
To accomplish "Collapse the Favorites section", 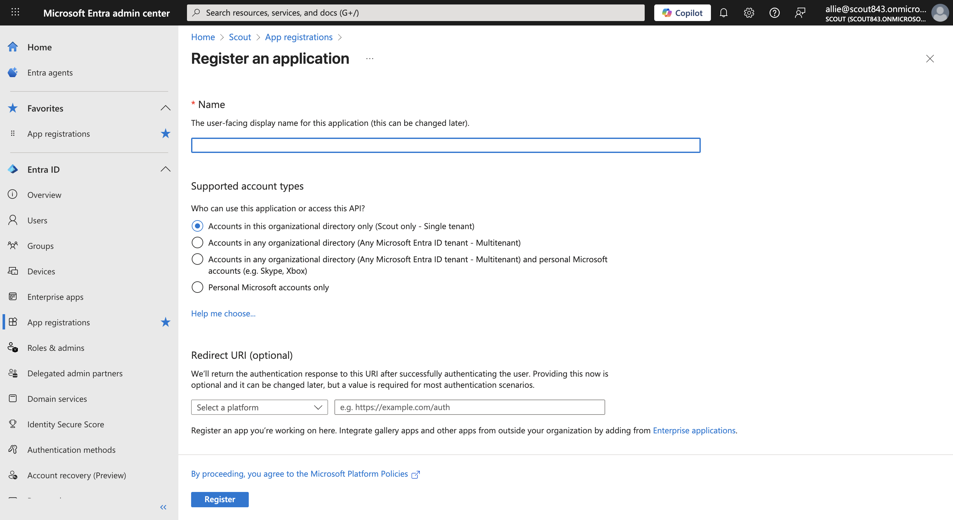I will 165,108.
